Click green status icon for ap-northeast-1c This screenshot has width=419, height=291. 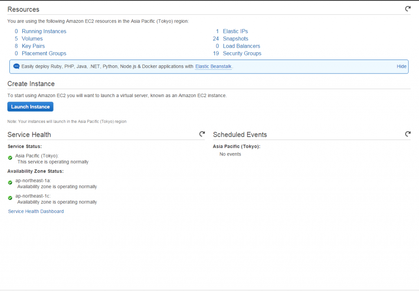10,198
